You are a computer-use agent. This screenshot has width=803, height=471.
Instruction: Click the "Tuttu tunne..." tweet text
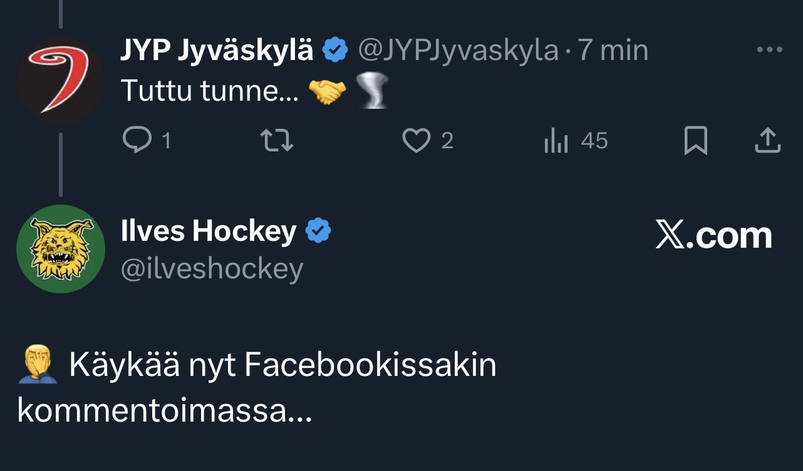(202, 91)
